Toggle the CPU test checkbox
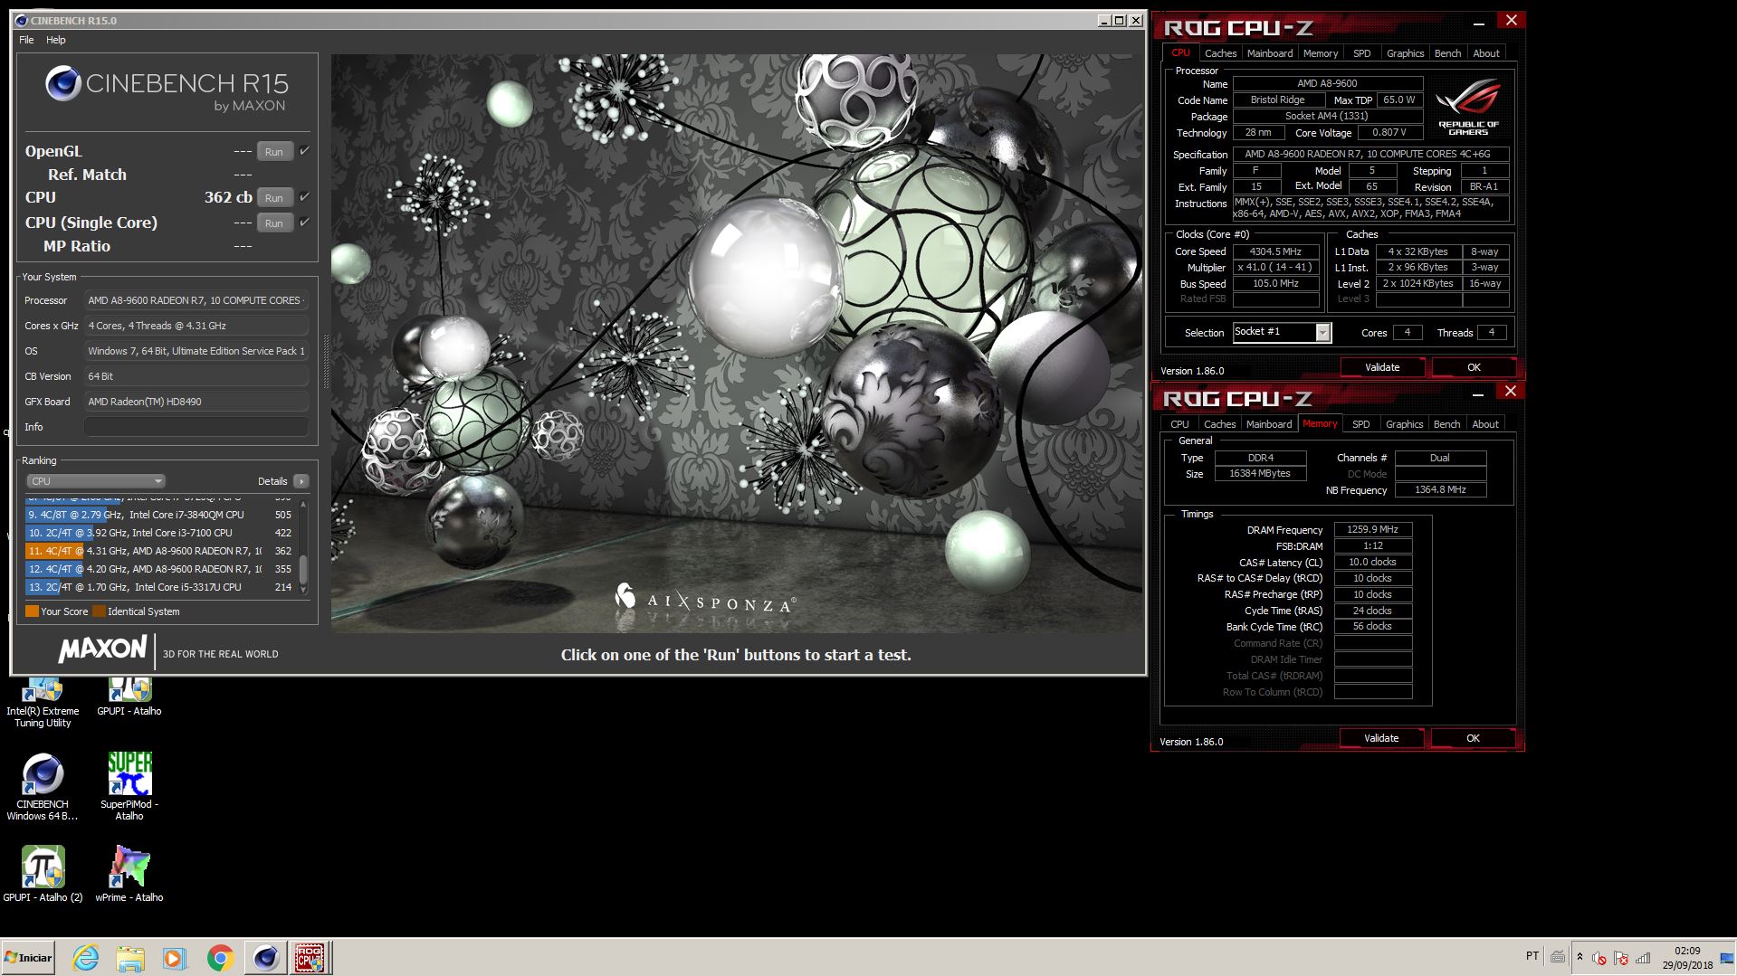This screenshot has width=1737, height=976. point(304,197)
